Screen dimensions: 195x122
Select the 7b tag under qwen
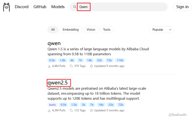click(80, 60)
